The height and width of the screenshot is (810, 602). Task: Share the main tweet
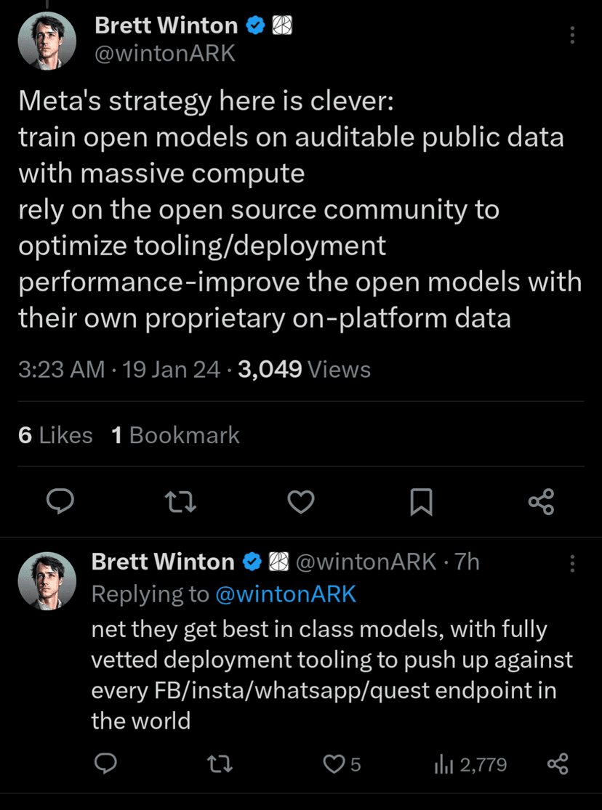pos(541,501)
